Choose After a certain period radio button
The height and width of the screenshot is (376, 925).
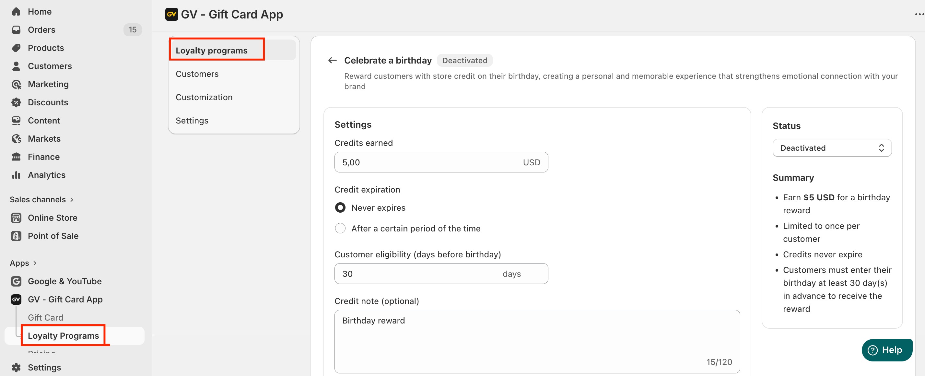[x=340, y=229]
